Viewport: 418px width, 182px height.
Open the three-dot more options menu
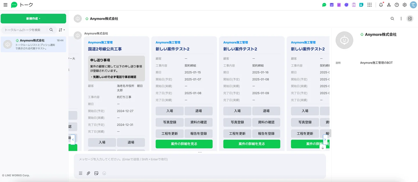(401, 19)
